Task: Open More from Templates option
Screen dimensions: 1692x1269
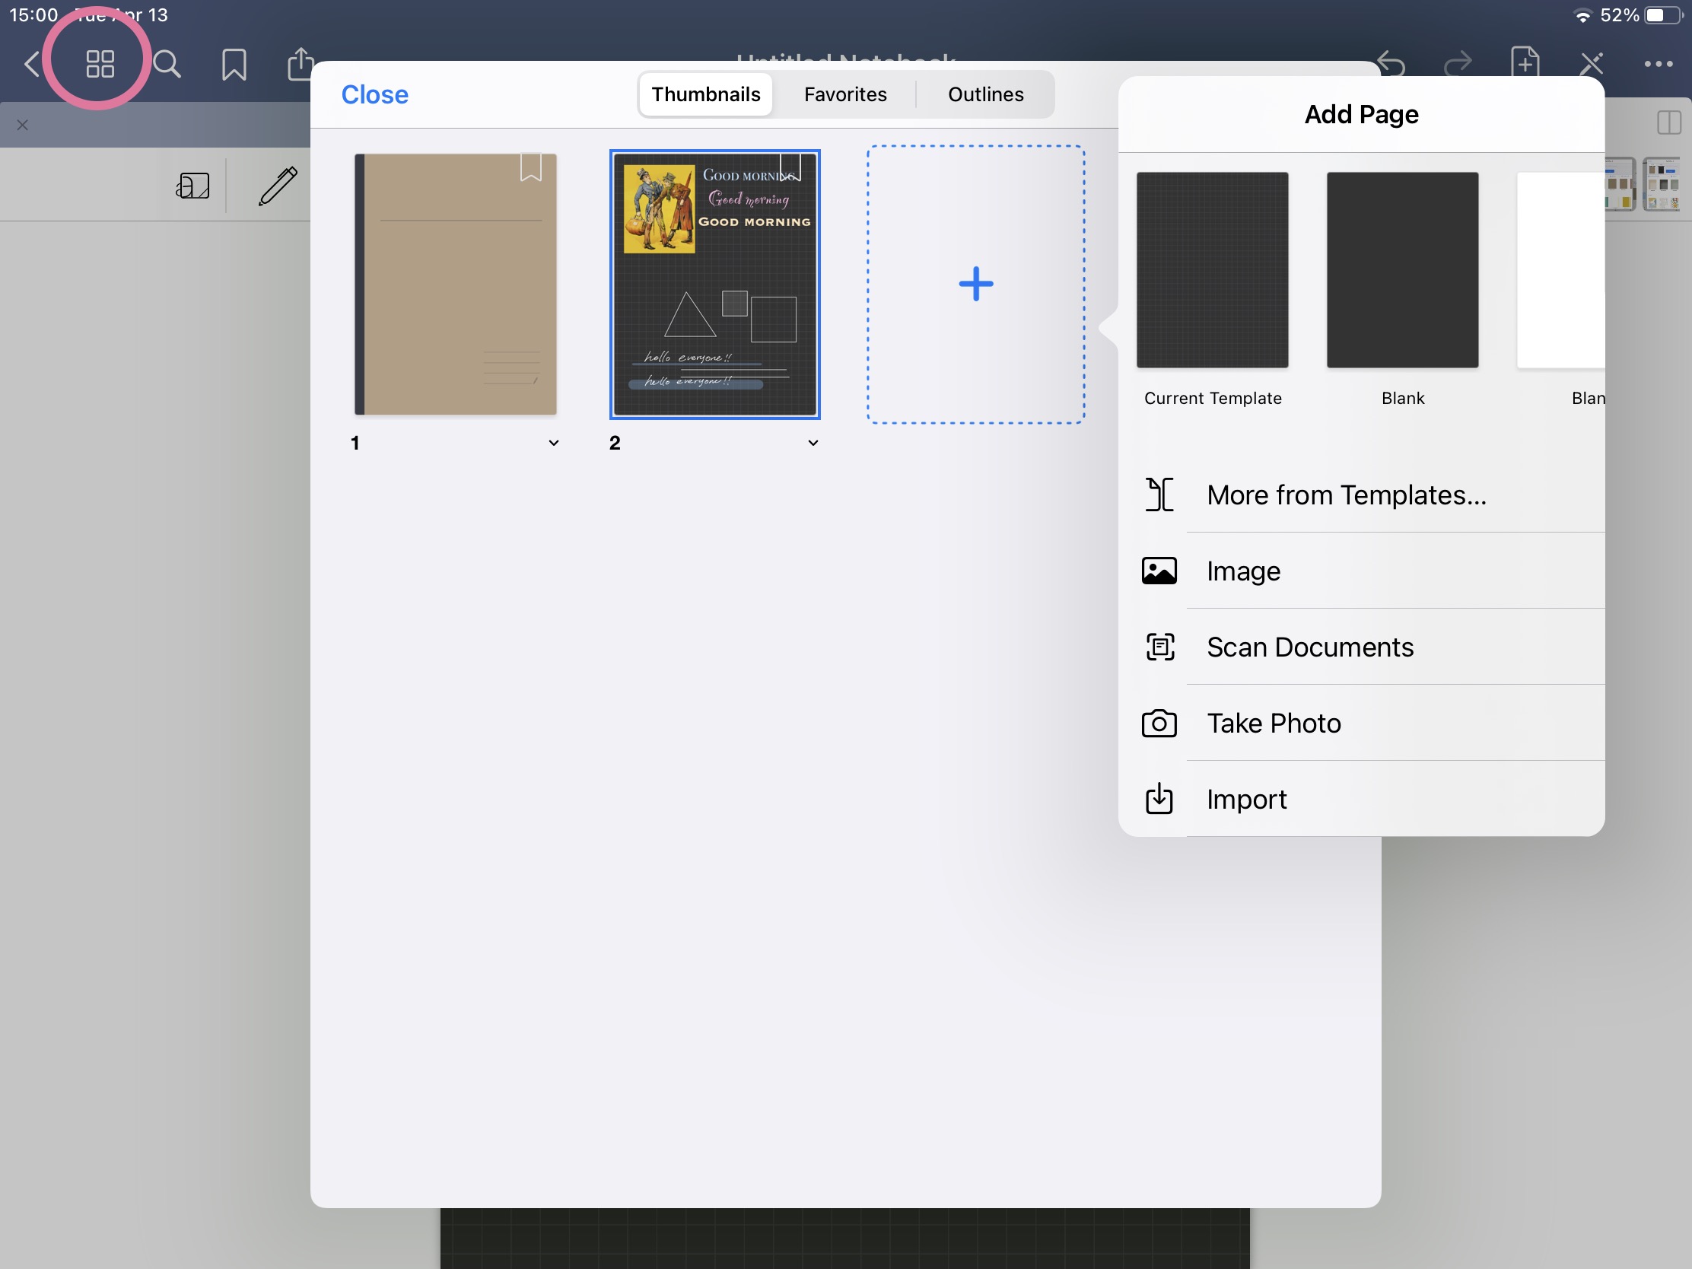Action: tap(1347, 495)
